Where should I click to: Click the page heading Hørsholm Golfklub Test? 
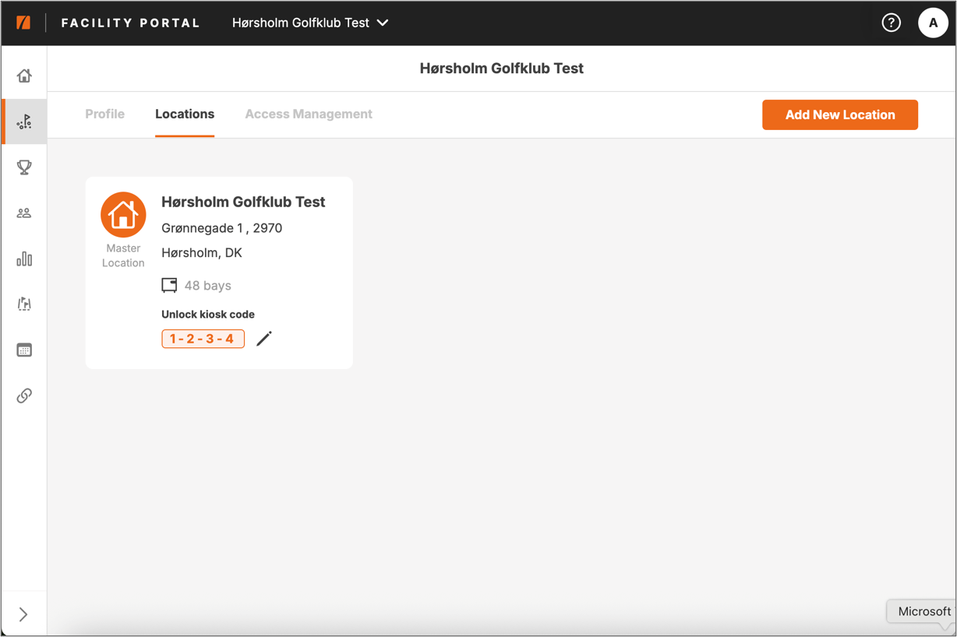coord(502,69)
